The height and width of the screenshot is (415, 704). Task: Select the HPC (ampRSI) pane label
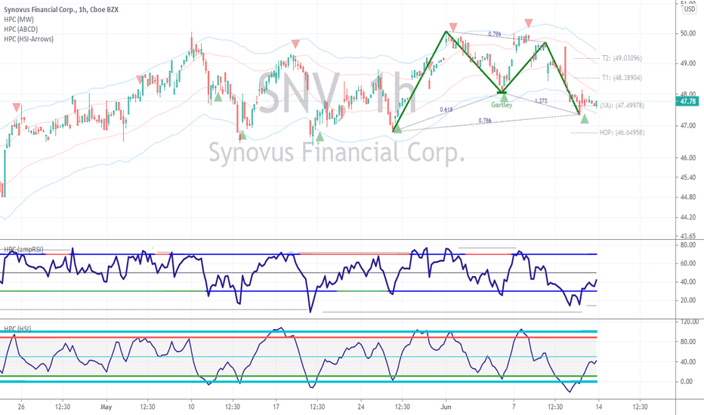[23, 249]
